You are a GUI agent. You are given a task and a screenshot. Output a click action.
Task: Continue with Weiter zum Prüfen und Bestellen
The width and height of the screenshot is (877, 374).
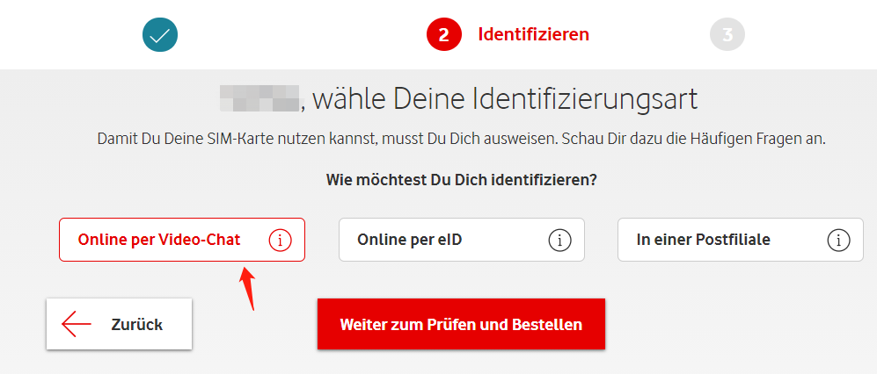click(x=462, y=324)
